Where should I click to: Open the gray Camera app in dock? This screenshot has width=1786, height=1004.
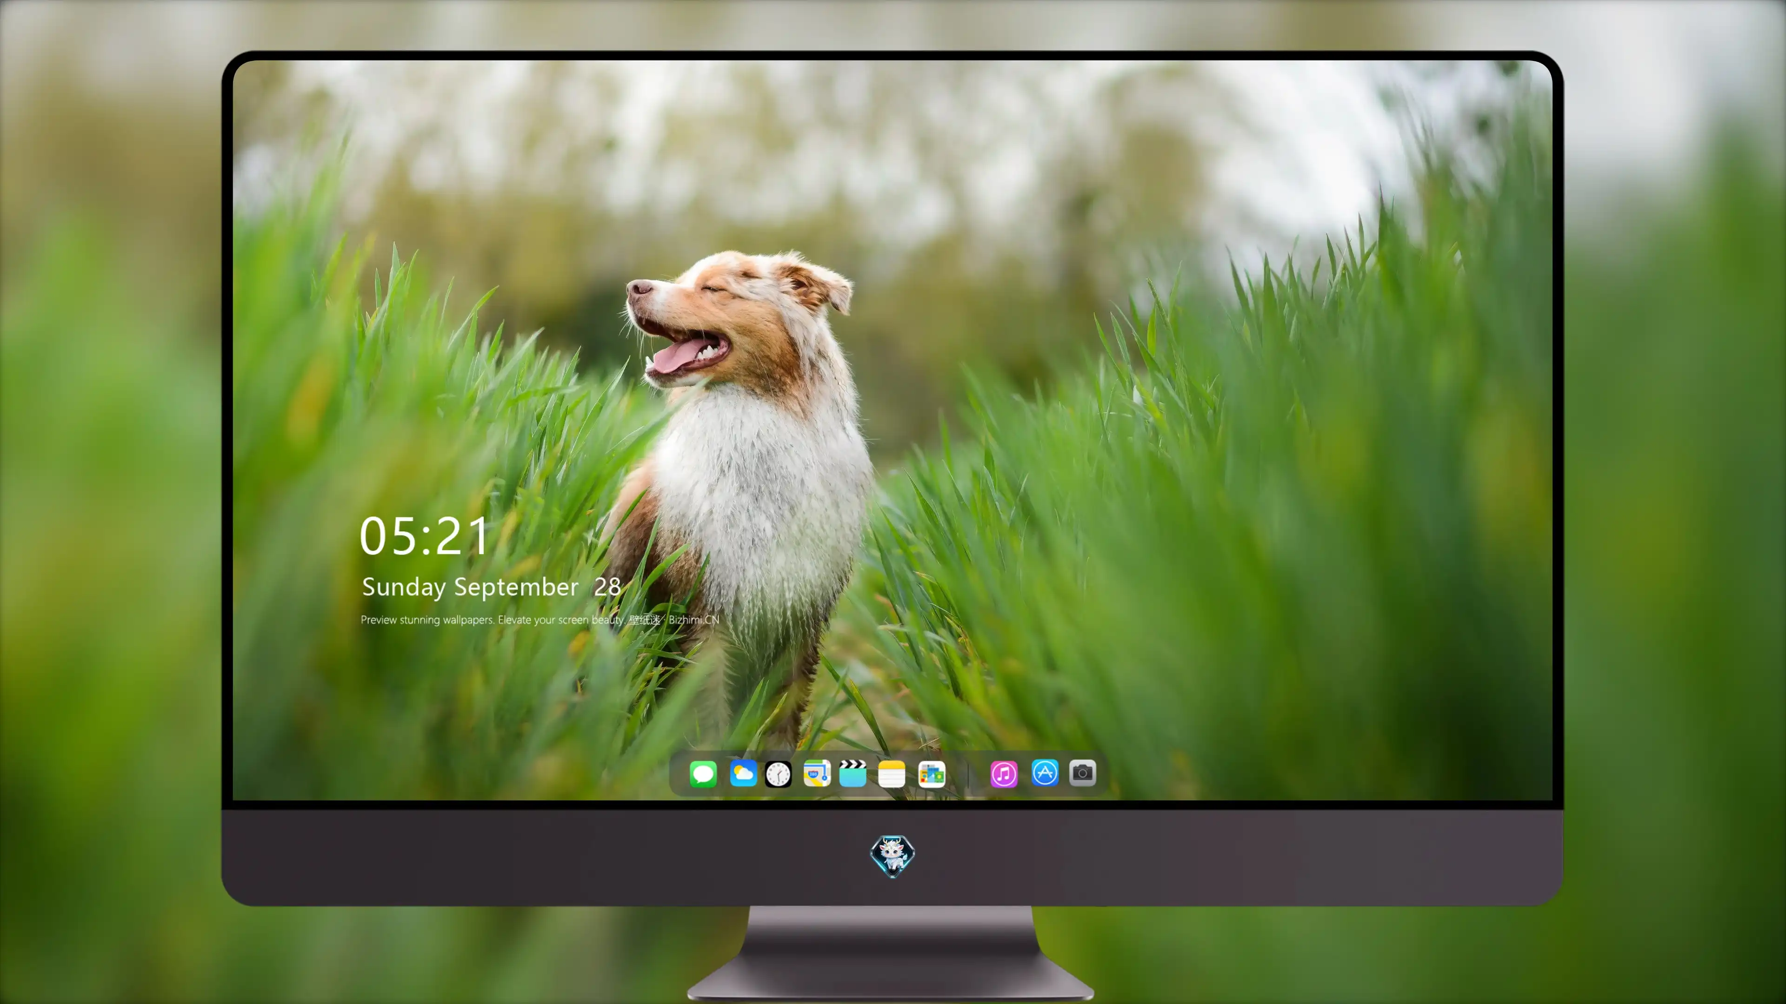(1082, 773)
